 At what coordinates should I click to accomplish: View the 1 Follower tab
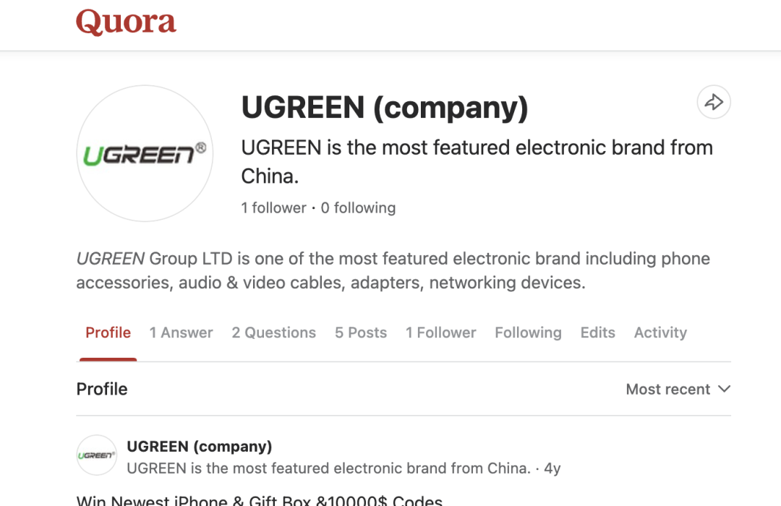click(441, 333)
